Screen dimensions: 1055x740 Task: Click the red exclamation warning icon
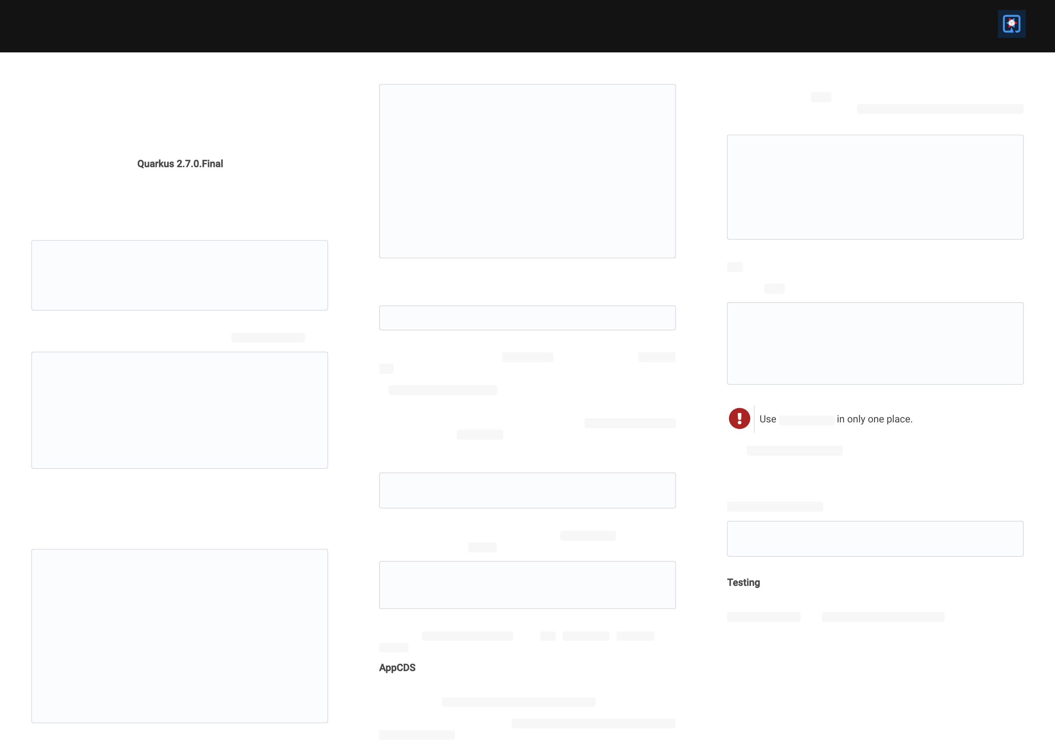(x=739, y=418)
